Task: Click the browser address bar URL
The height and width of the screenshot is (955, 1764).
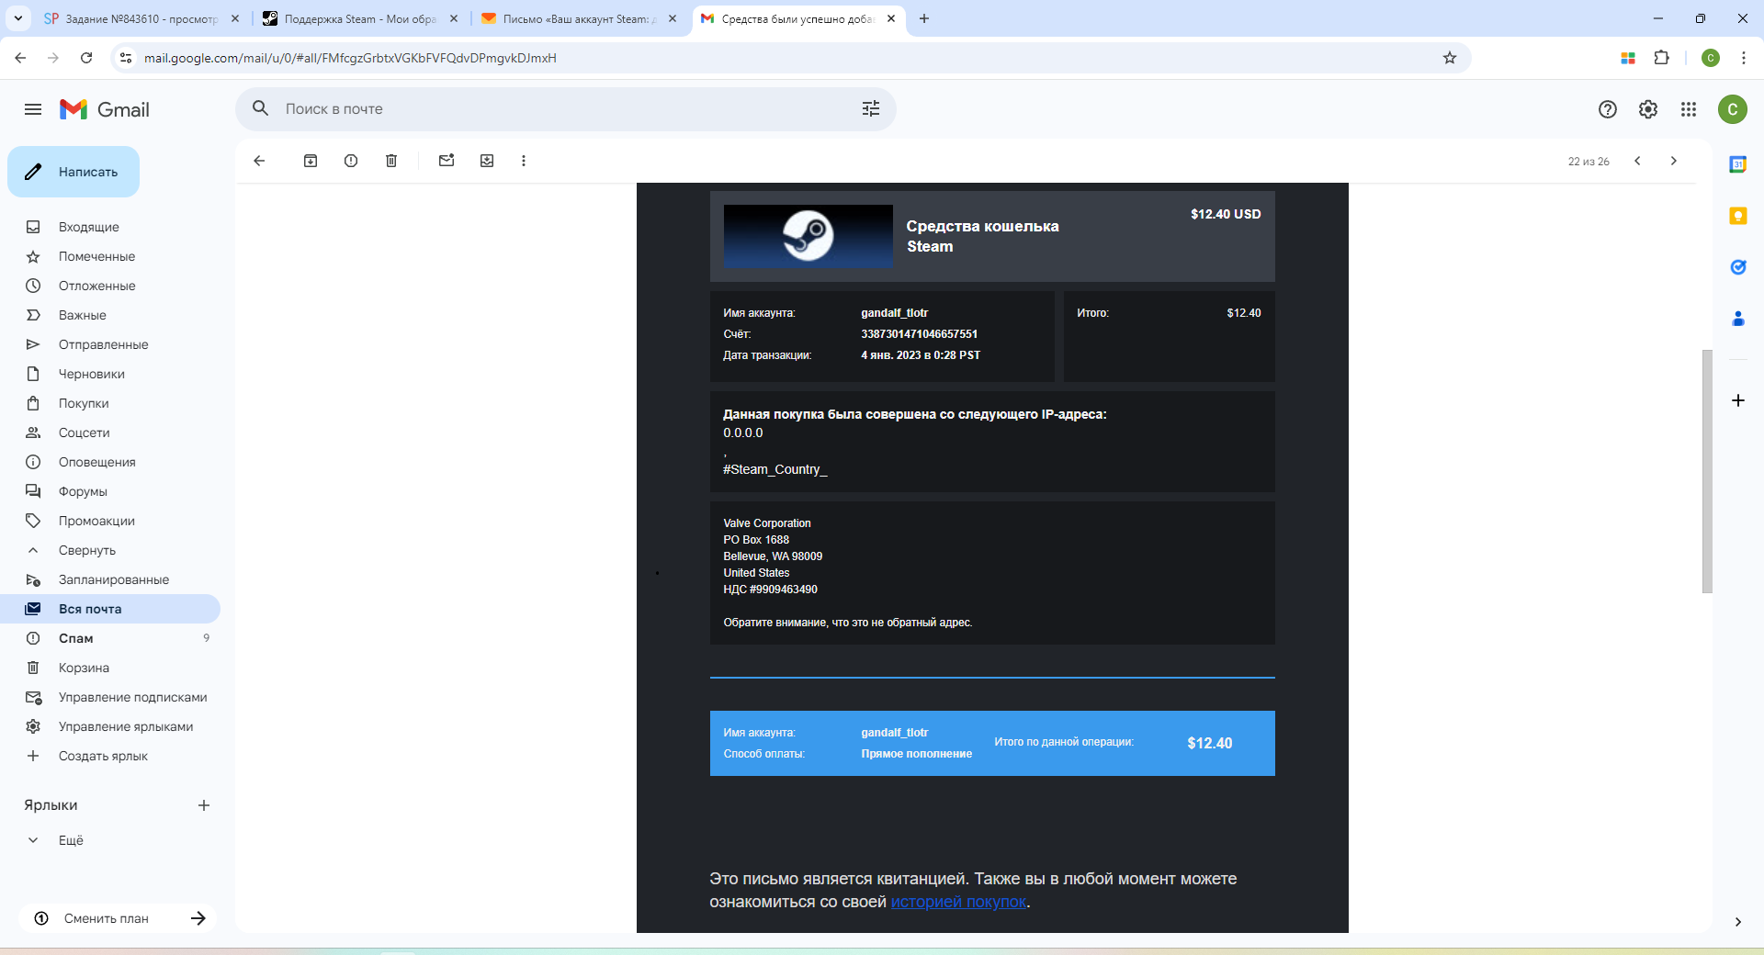Action: (x=350, y=58)
